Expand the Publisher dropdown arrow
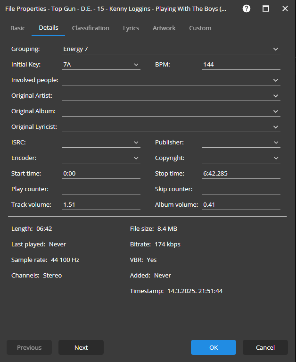296x362 pixels. (276, 143)
